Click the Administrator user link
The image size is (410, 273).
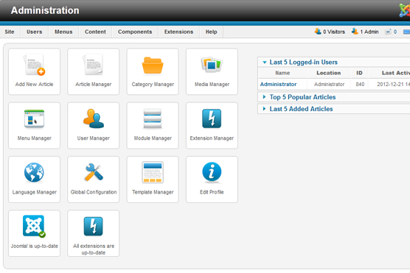click(x=278, y=85)
